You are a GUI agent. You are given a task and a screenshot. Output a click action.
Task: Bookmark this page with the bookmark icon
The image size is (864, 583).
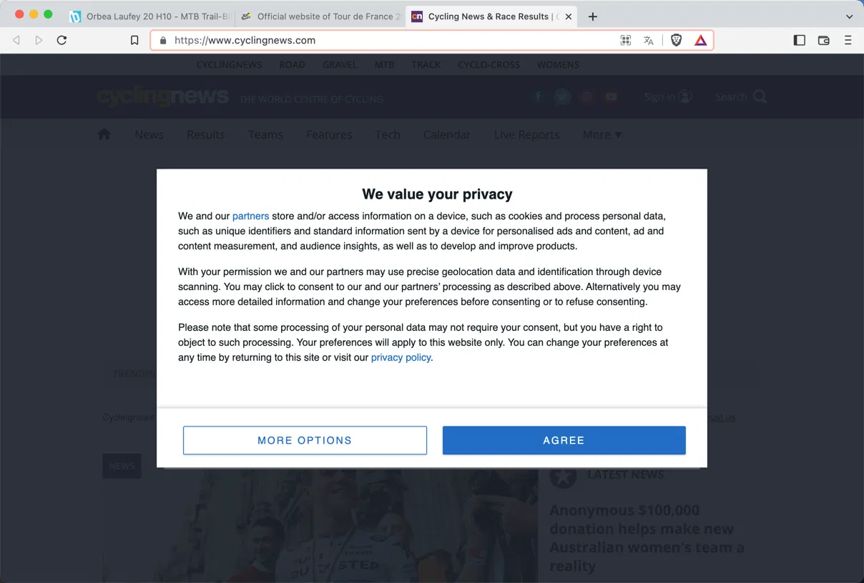click(x=134, y=41)
